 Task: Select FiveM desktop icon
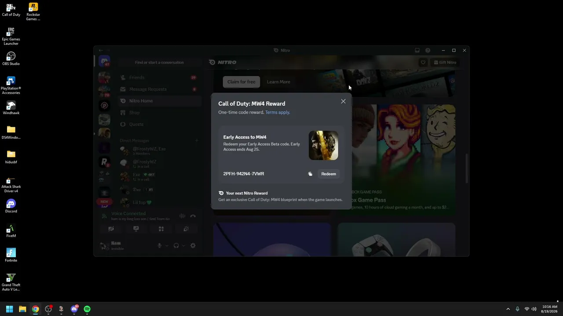[11, 231]
